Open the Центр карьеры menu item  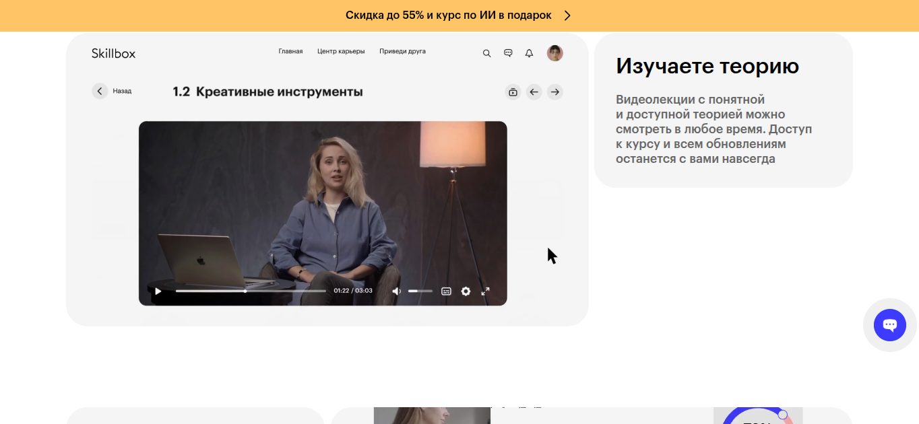pyautogui.click(x=341, y=51)
